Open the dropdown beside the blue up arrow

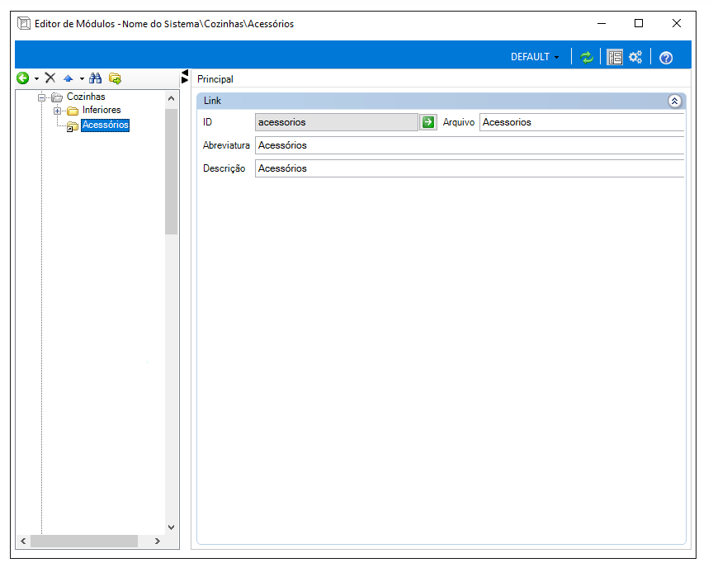tap(82, 79)
